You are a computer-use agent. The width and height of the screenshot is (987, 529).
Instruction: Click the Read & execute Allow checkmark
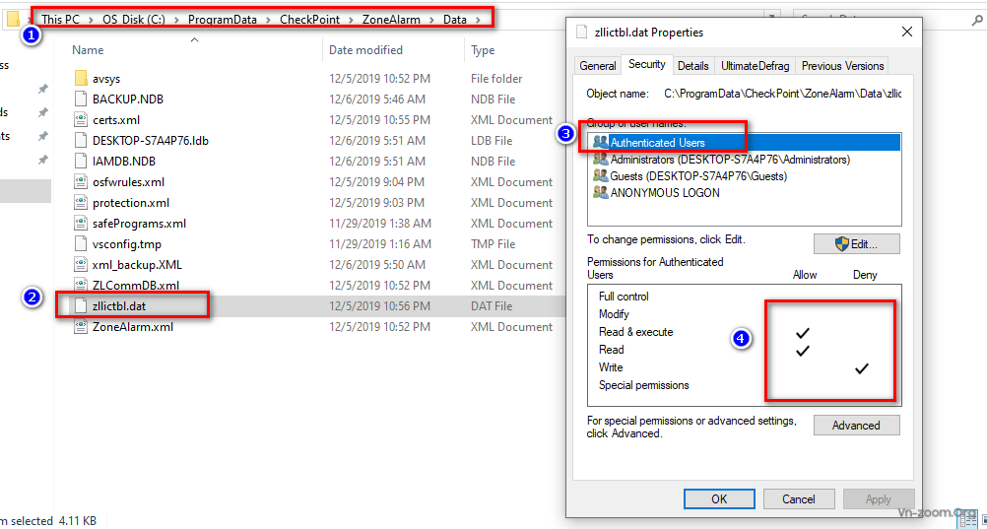pos(803,333)
